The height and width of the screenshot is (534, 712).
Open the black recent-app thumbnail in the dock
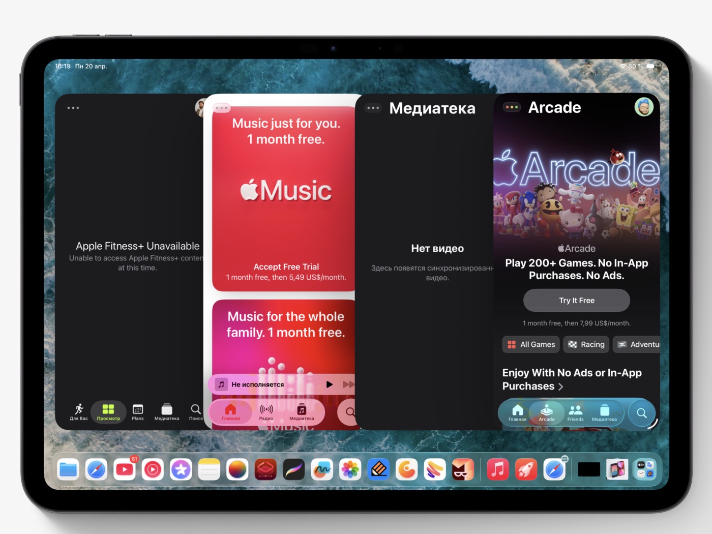tap(589, 469)
